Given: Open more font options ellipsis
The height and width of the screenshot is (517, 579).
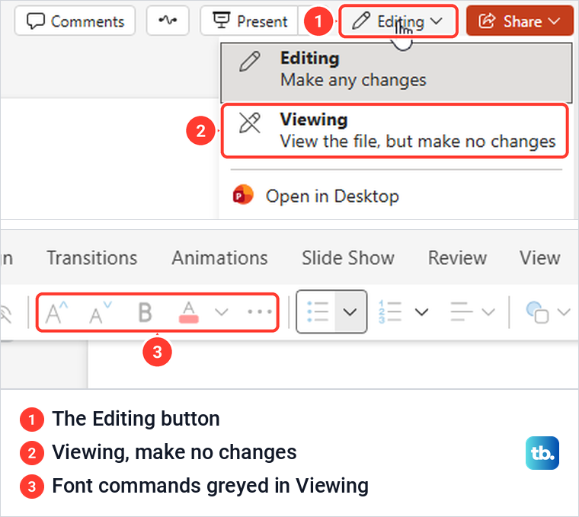Looking at the screenshot, I should point(260,312).
